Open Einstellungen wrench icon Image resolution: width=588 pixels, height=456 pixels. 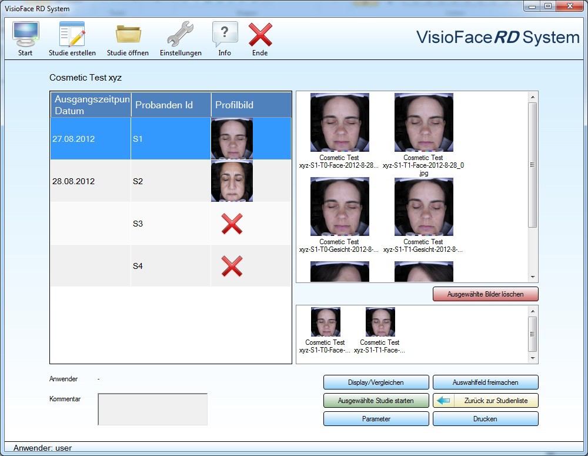pos(181,34)
